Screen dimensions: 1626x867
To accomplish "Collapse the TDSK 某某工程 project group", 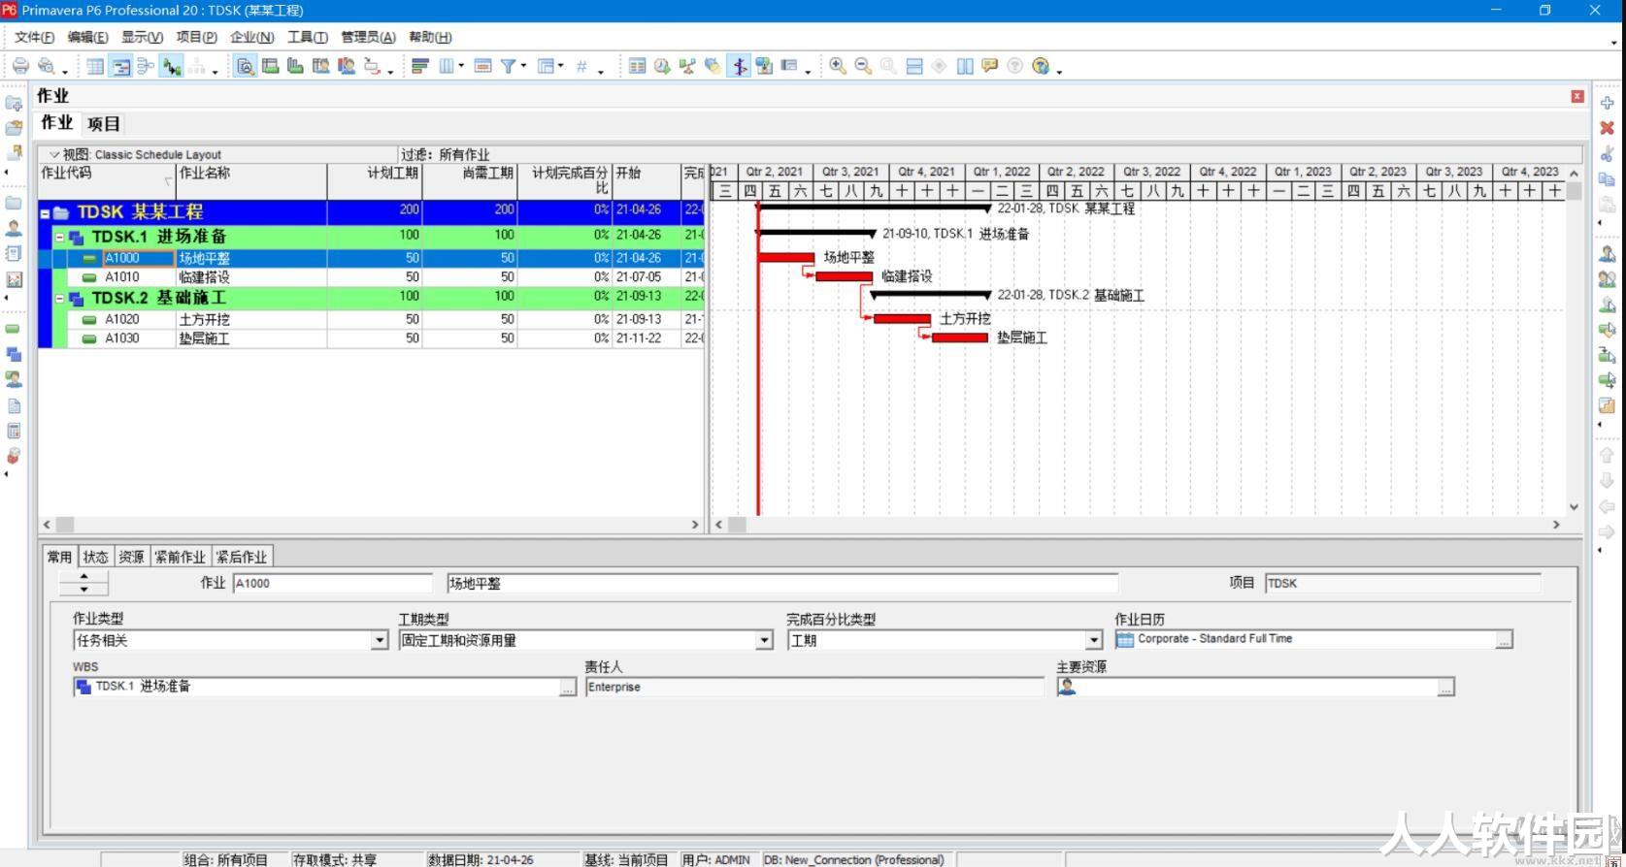I will pyautogui.click(x=45, y=213).
